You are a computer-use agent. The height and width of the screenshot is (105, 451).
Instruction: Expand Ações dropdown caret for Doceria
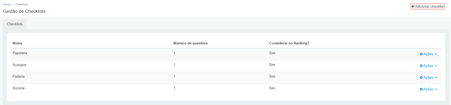click(x=436, y=89)
